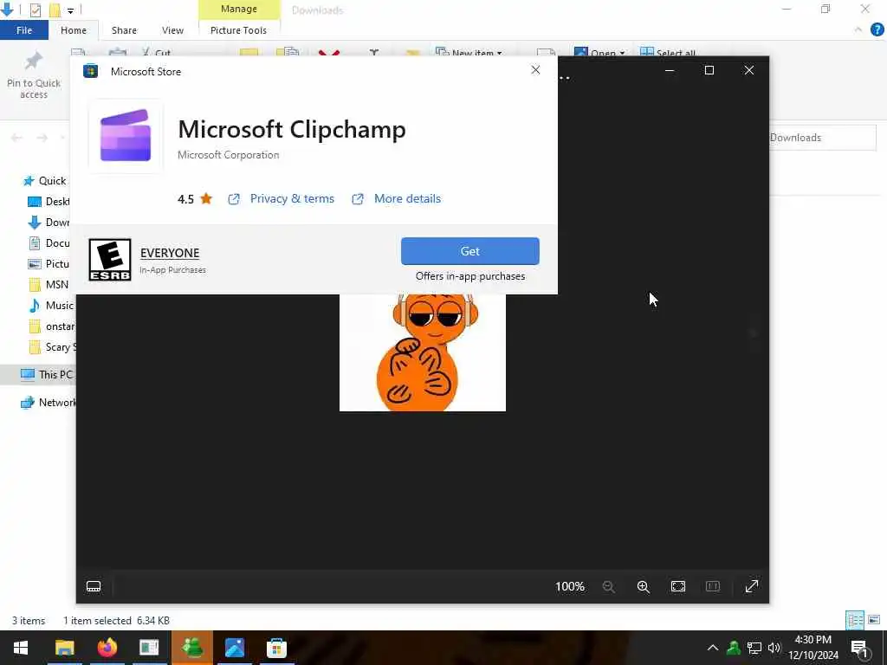The image size is (887, 665).
Task: Collapse the ribbon with the chevron
Action: tap(858, 30)
